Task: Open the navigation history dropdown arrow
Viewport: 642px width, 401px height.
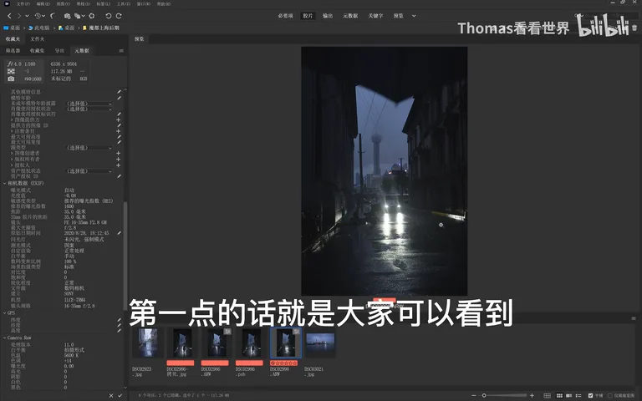Action: click(x=27, y=16)
